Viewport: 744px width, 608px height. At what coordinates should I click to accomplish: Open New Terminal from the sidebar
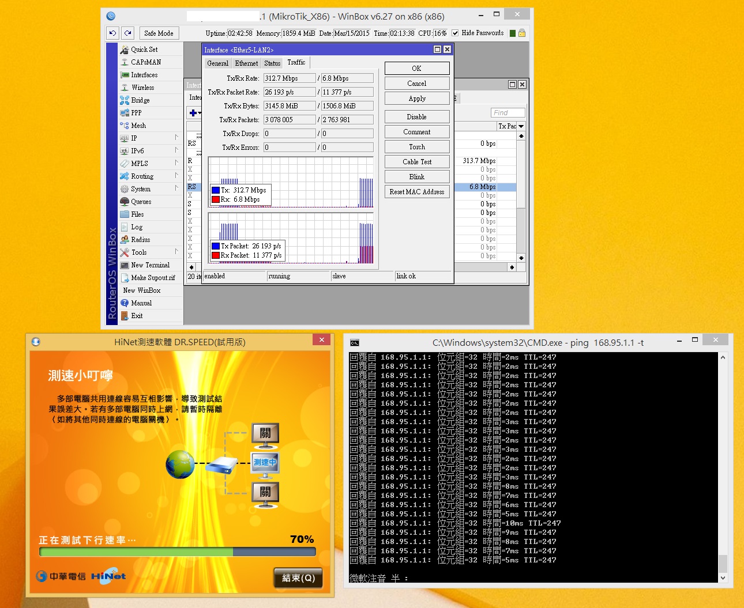pos(151,265)
